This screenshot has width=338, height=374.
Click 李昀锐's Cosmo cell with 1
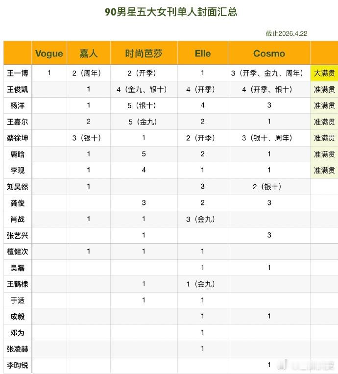pos(269,365)
